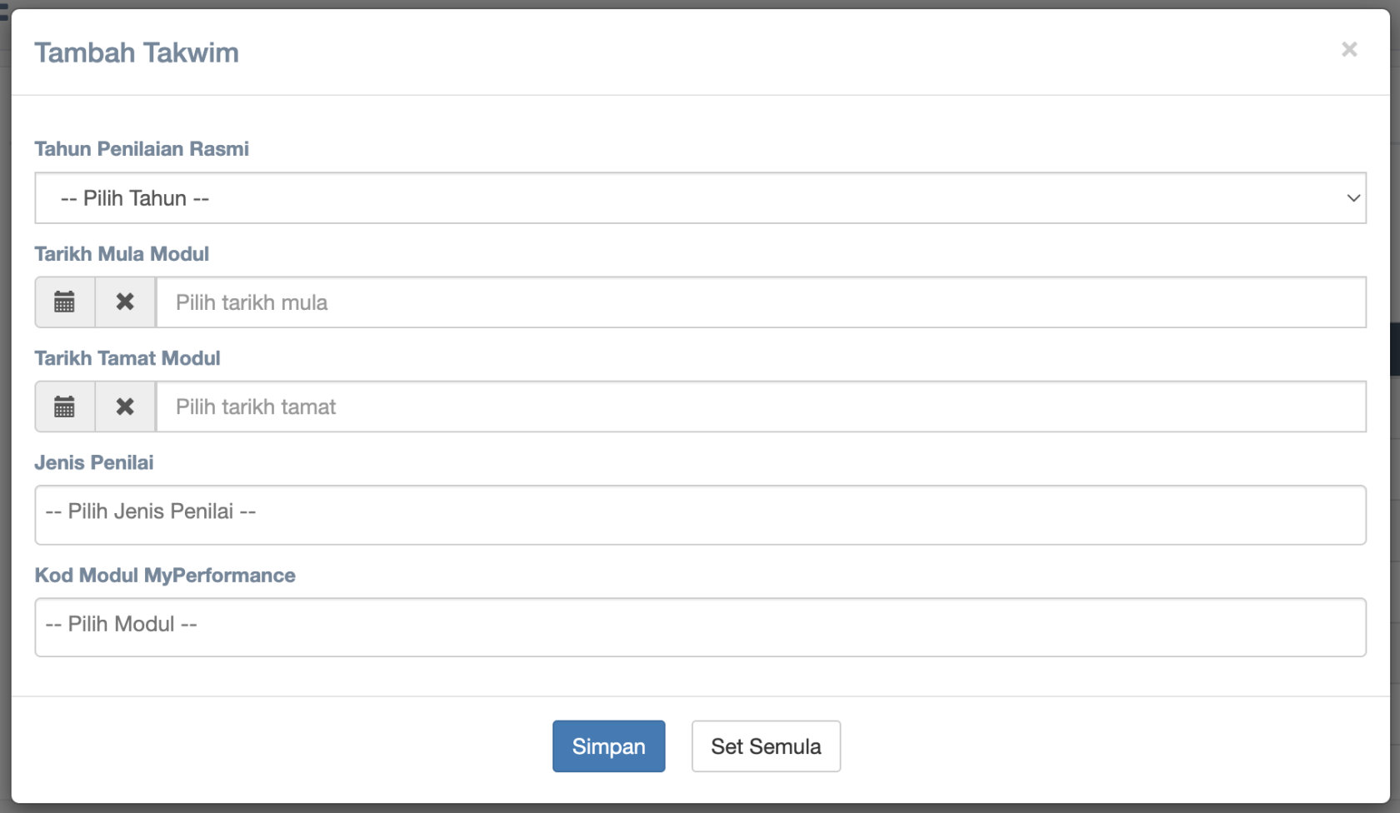This screenshot has height=813, width=1400.
Task: Focus the Pilih tarikh tamat field
Action: 760,406
